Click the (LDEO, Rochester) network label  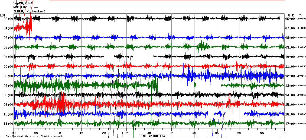point(29,11)
